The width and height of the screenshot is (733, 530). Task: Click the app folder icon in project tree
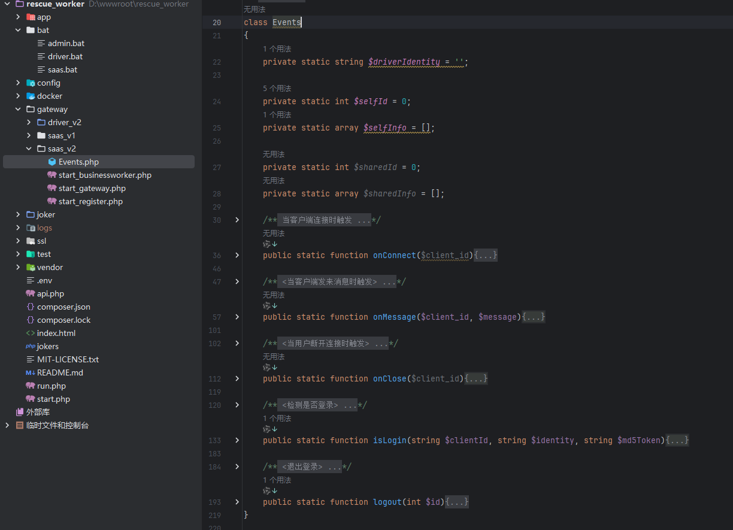31,17
